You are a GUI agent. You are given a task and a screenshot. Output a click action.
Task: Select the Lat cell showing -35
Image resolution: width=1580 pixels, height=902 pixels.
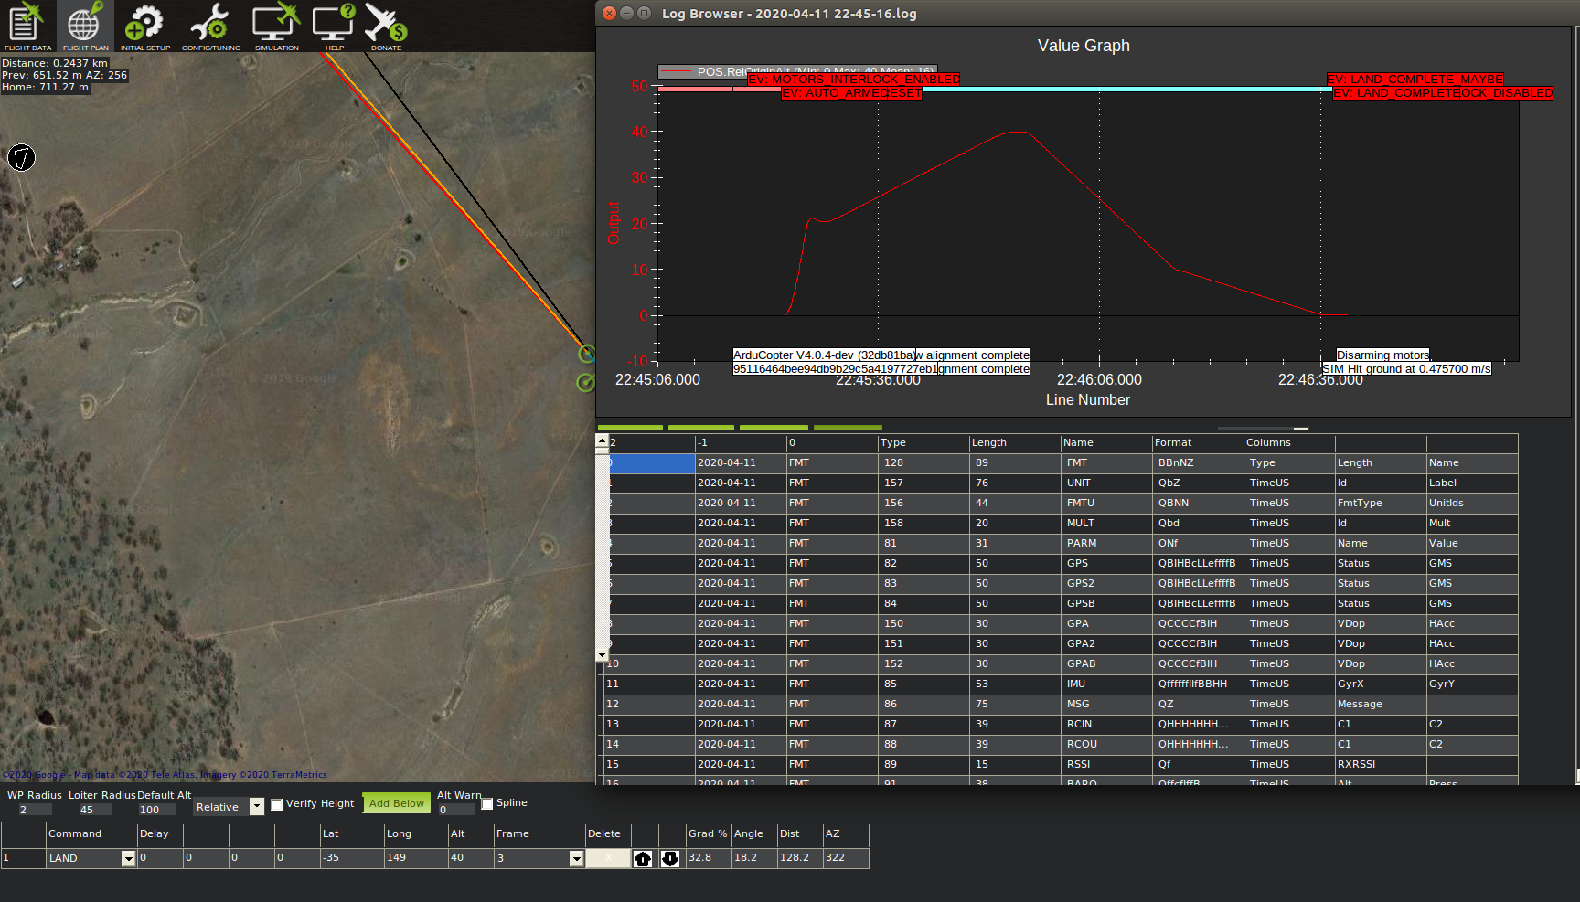352,858
